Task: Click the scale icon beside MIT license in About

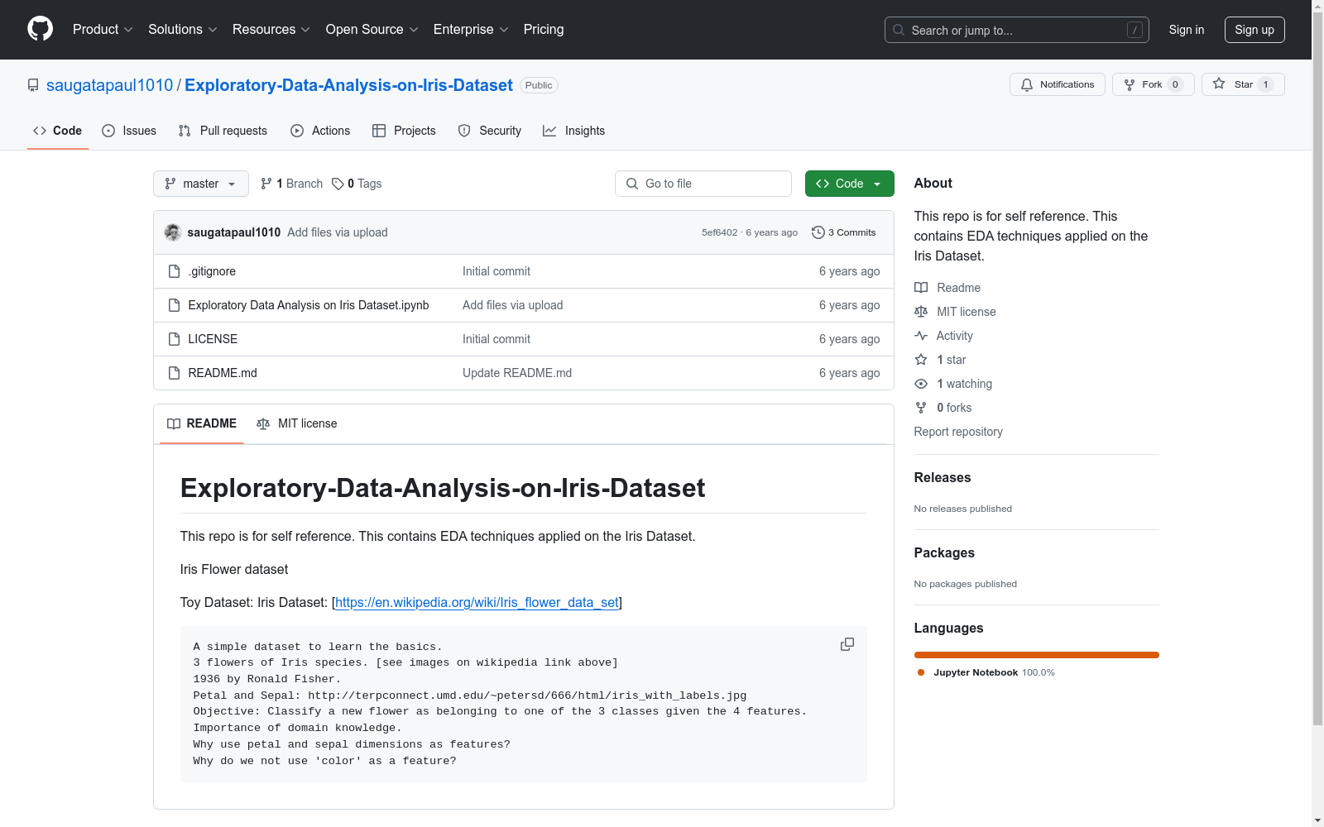Action: (x=921, y=312)
